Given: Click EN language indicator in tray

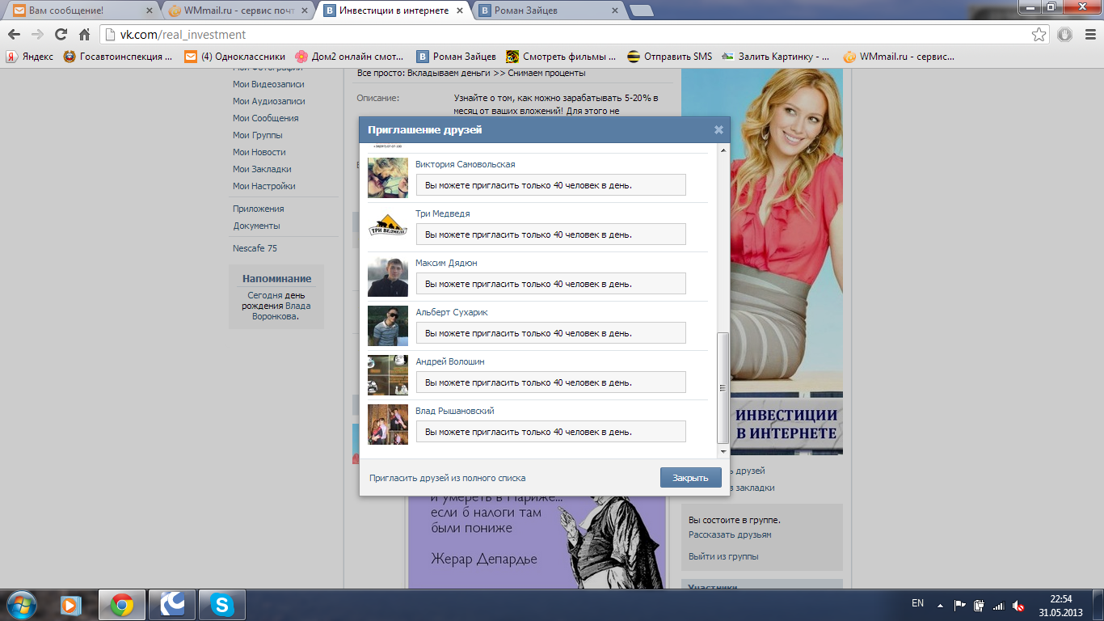Looking at the screenshot, I should [917, 603].
